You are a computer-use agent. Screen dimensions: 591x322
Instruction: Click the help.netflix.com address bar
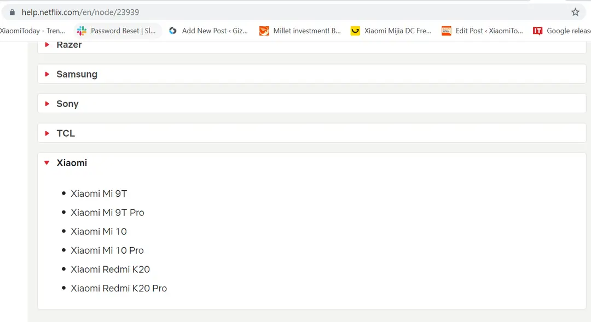click(290, 12)
